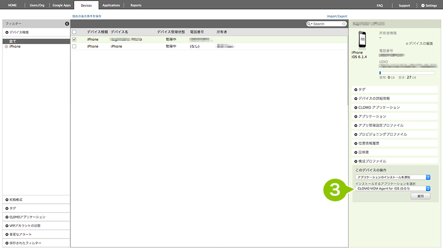Click the search magnifier icon
This screenshot has width=443, height=249.
click(309, 23)
